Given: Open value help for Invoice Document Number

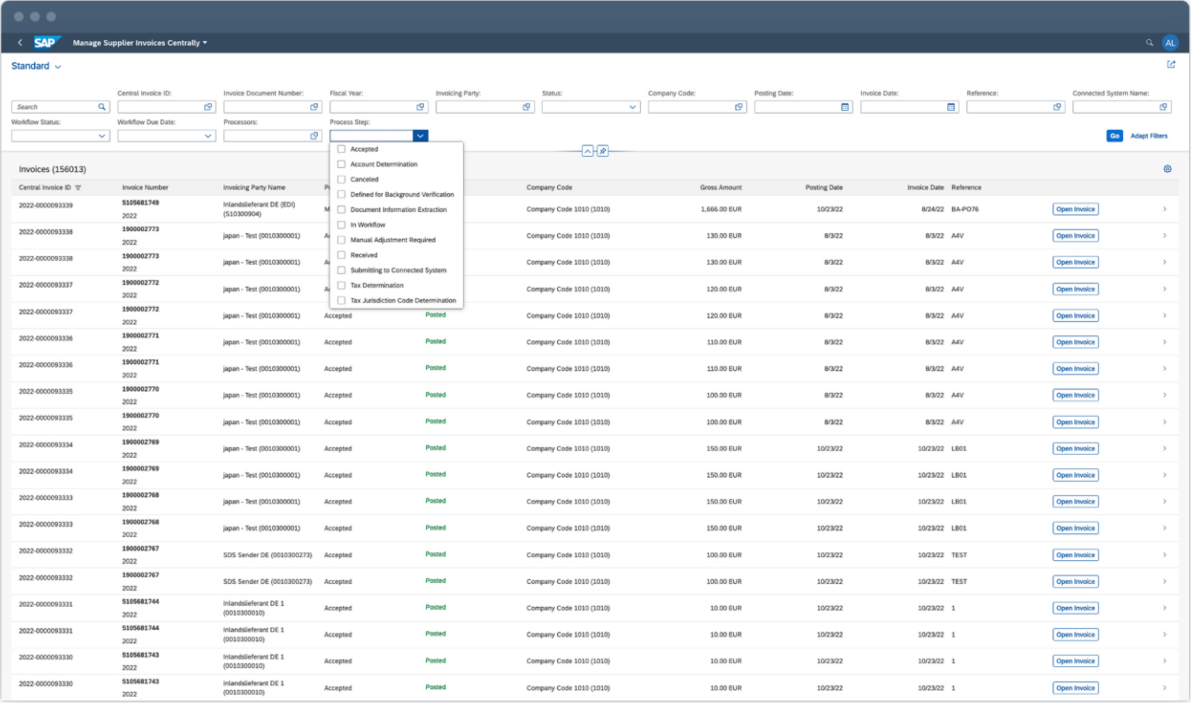Looking at the screenshot, I should coord(314,107).
